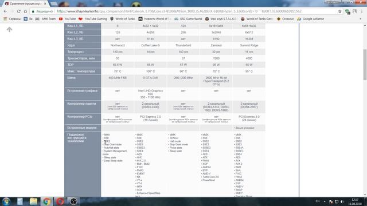Open the Новости World of Tanks bookmark
Screen dimensions: 367x206
(154, 19)
